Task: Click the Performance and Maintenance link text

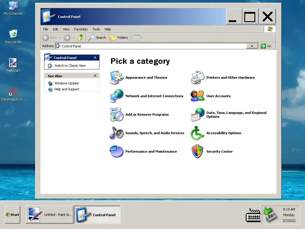Action: (x=151, y=151)
